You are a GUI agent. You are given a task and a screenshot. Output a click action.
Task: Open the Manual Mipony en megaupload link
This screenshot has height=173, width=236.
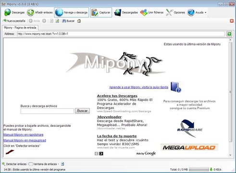pos(25,140)
